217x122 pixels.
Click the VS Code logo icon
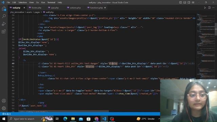(3, 2)
